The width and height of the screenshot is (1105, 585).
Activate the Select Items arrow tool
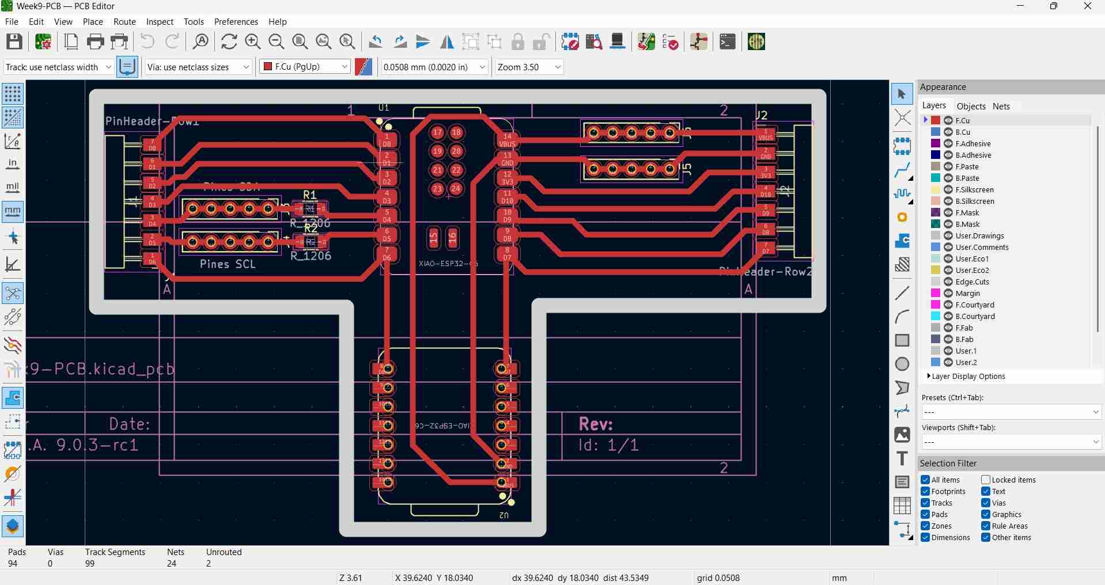(902, 94)
